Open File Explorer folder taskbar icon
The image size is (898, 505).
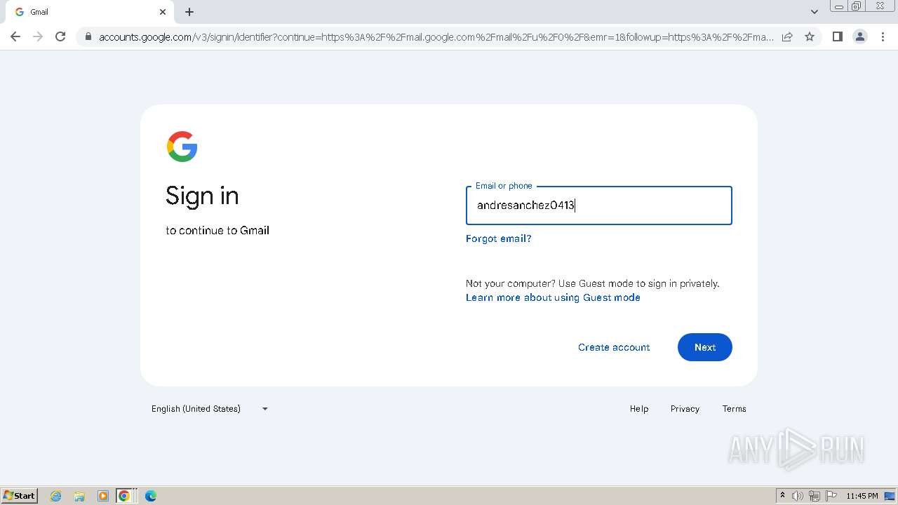pos(79,496)
